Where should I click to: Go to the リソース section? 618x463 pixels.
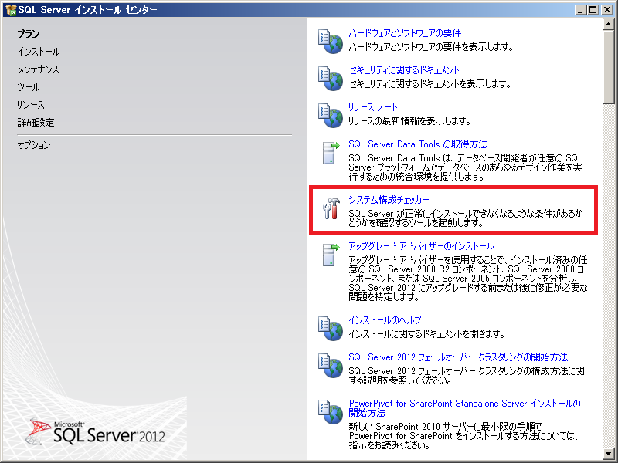point(31,105)
